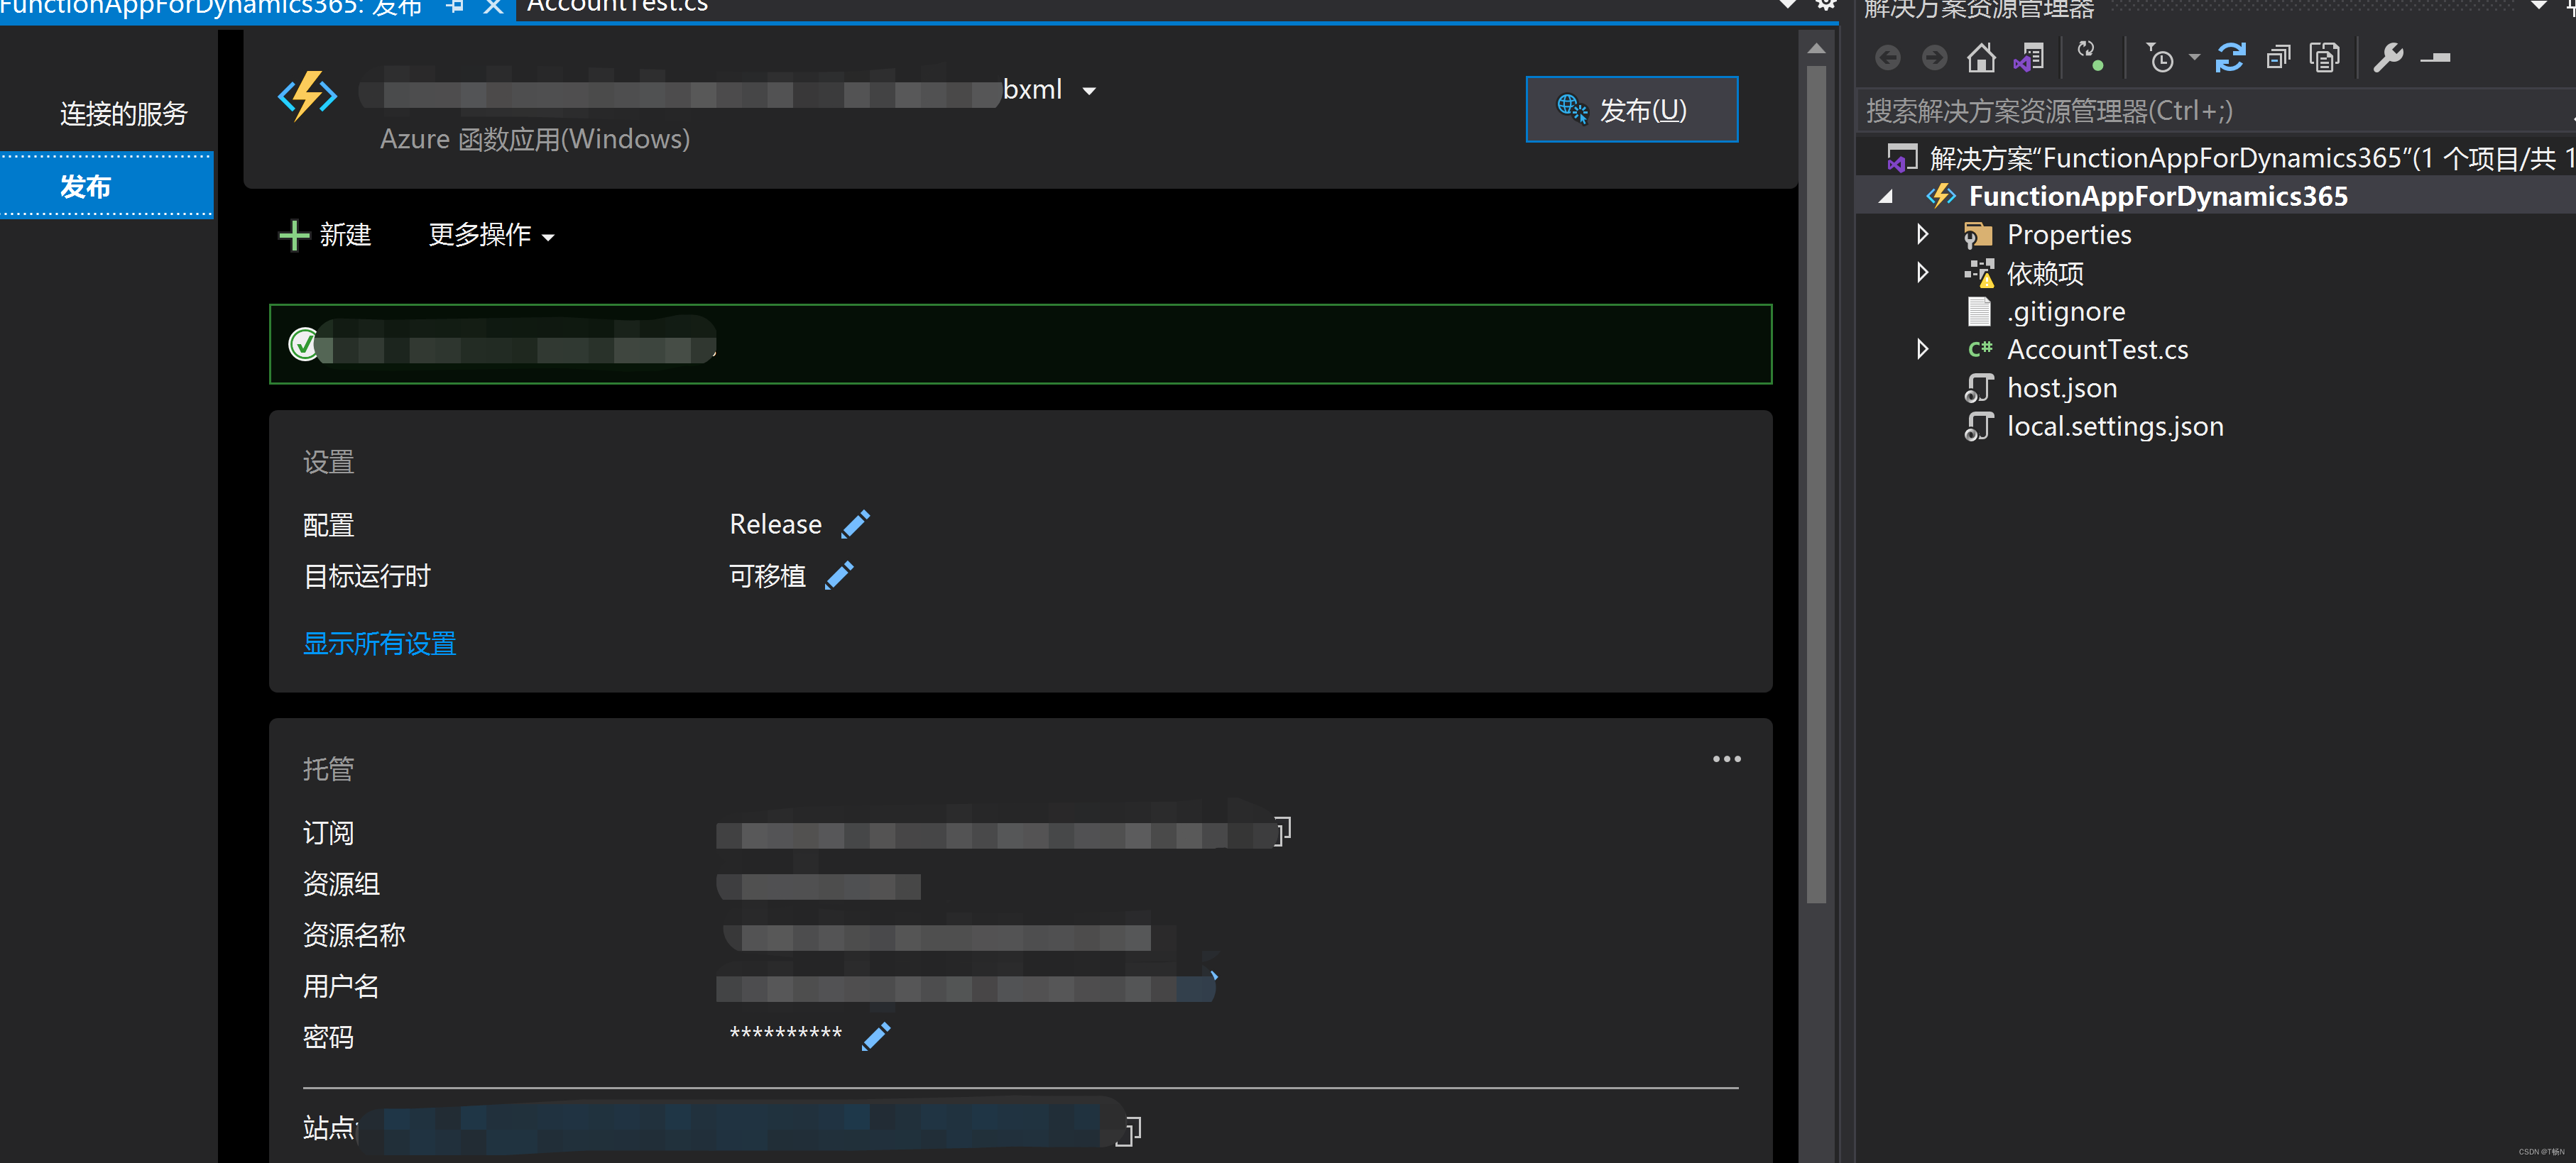The width and height of the screenshot is (2576, 1163).
Task: Click the '可移植' runtime value
Action: pos(767,576)
